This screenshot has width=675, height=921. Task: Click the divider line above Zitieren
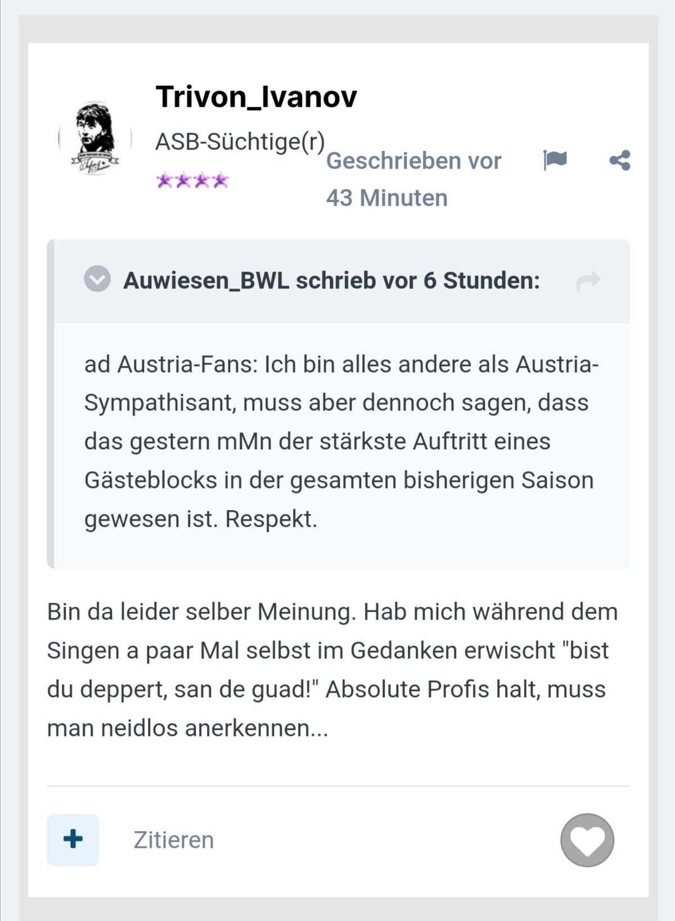click(339, 786)
